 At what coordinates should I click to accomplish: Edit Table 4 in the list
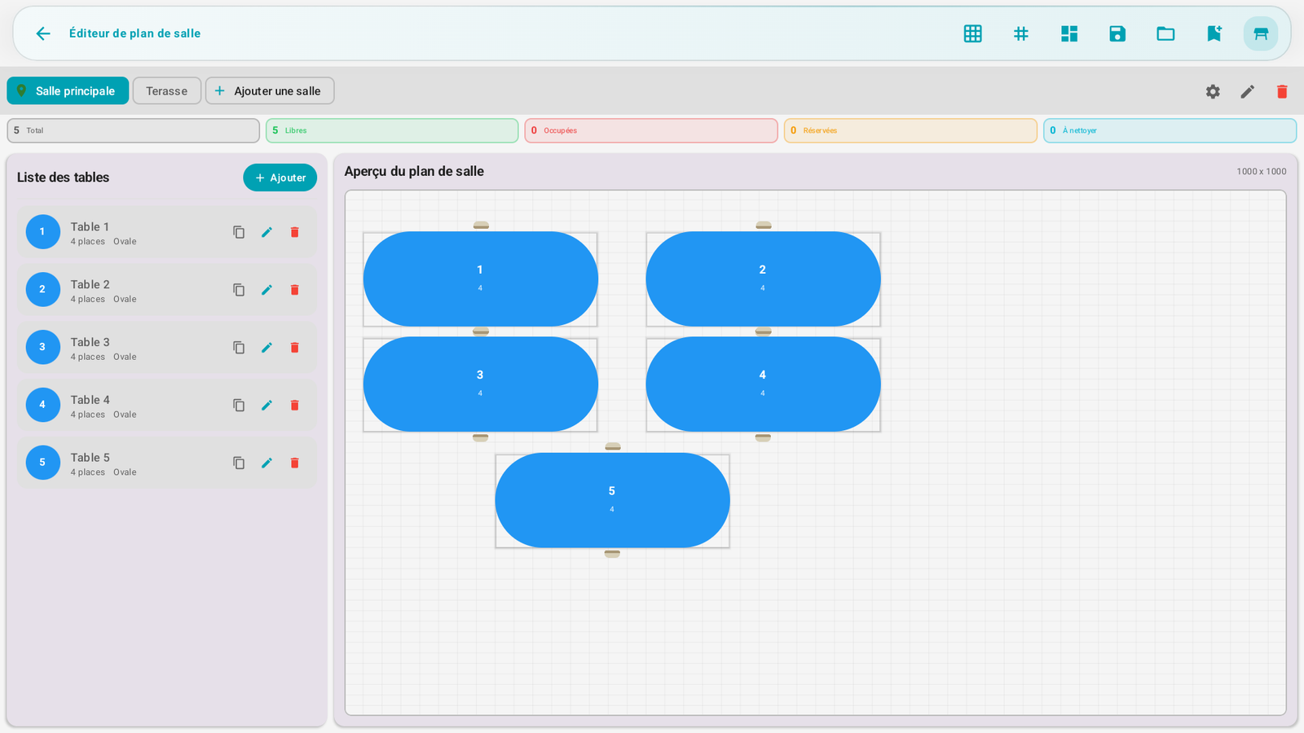click(x=267, y=405)
